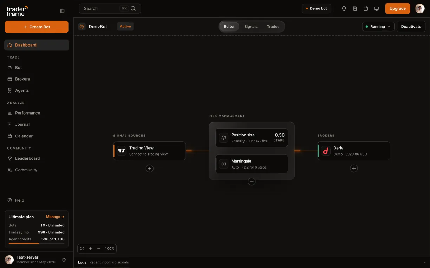Click "Demo · 9929.86 USD" text

coord(350,154)
